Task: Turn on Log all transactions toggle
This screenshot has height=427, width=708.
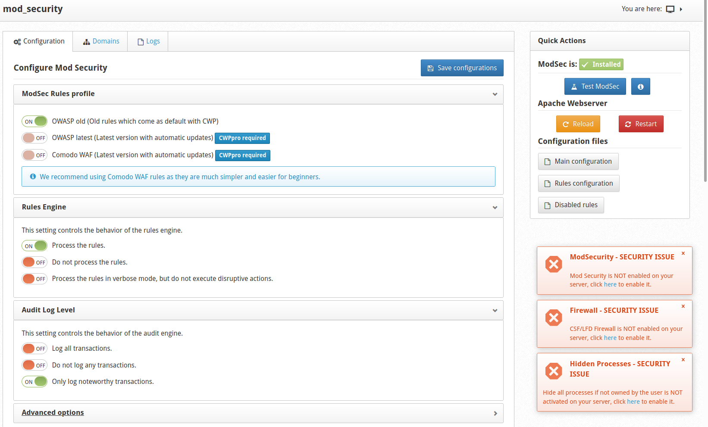Action: tap(34, 349)
